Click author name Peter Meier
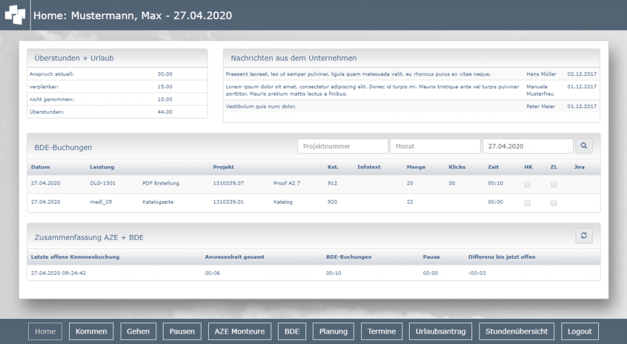Viewport: 627px width, 344px height. click(x=541, y=106)
